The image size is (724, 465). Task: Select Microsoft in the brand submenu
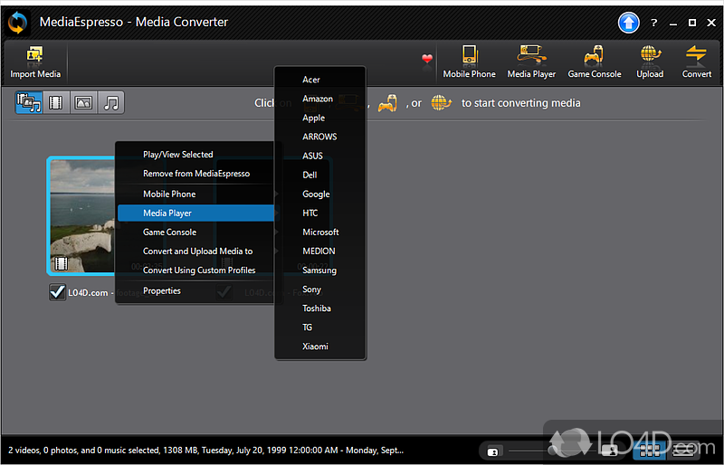(320, 232)
